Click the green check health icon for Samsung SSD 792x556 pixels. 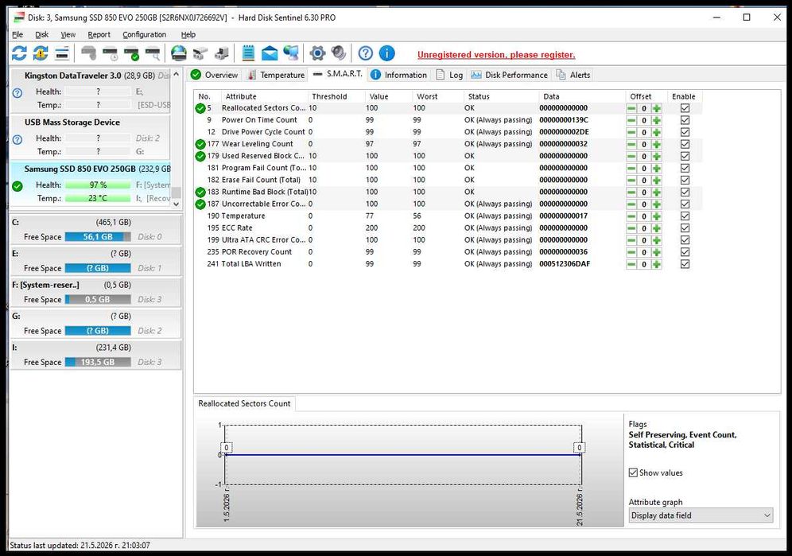(x=17, y=186)
